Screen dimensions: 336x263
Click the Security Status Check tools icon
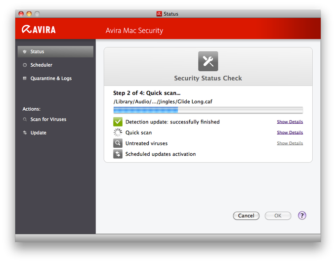click(208, 61)
